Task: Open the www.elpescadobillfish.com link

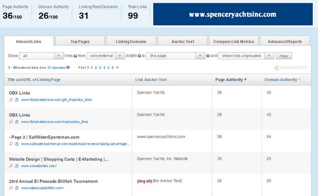Action: point(43,188)
